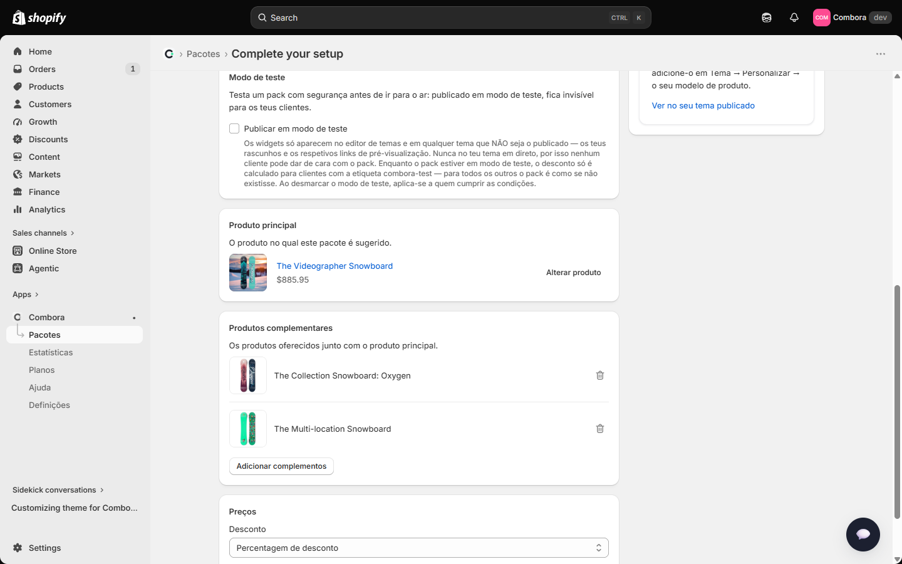Click the Analytics bar chart icon
The height and width of the screenshot is (564, 902).
18,209
